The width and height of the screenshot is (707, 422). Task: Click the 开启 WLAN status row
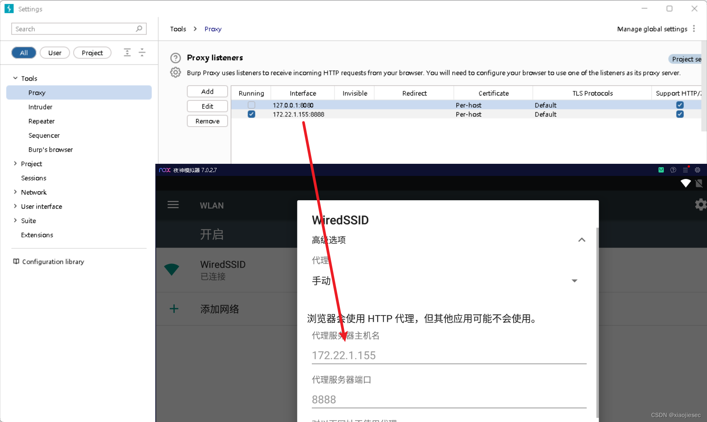tap(227, 234)
